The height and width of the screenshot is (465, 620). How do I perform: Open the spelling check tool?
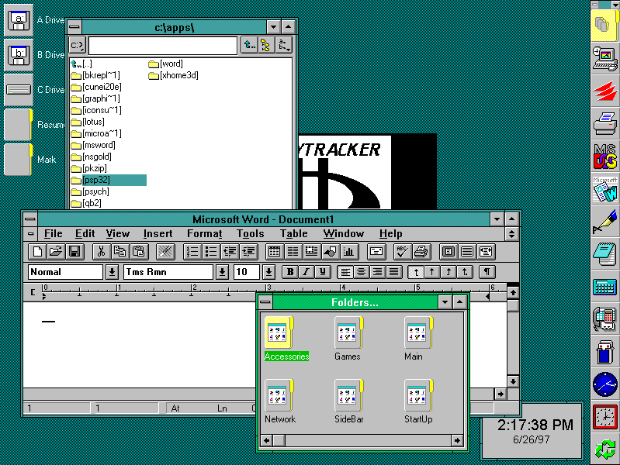click(402, 251)
